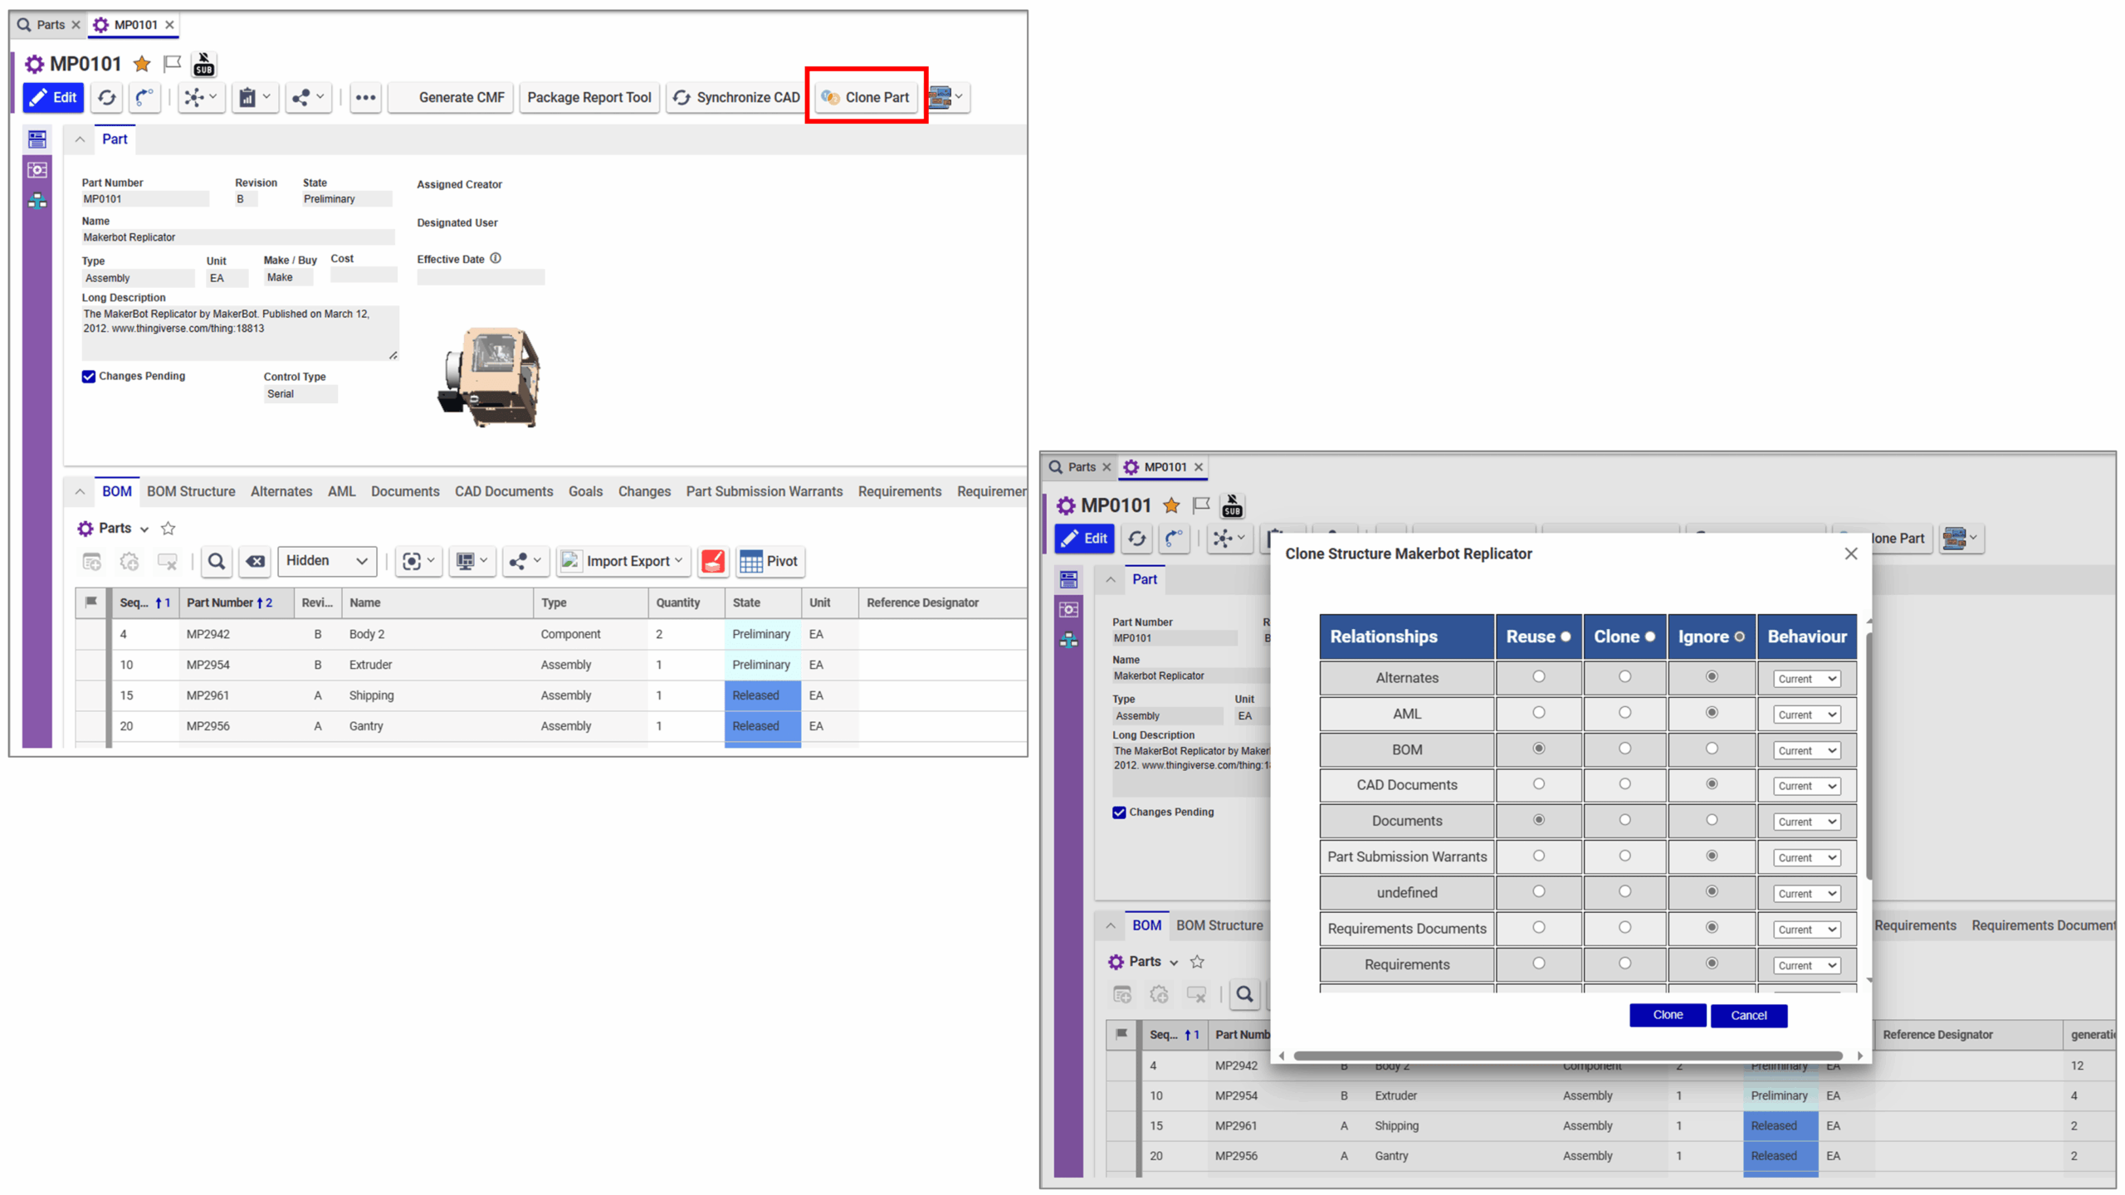This screenshot has height=1195, width=2125.
Task: Toggle Changes Pending checkbox in left window
Action: coord(89,377)
